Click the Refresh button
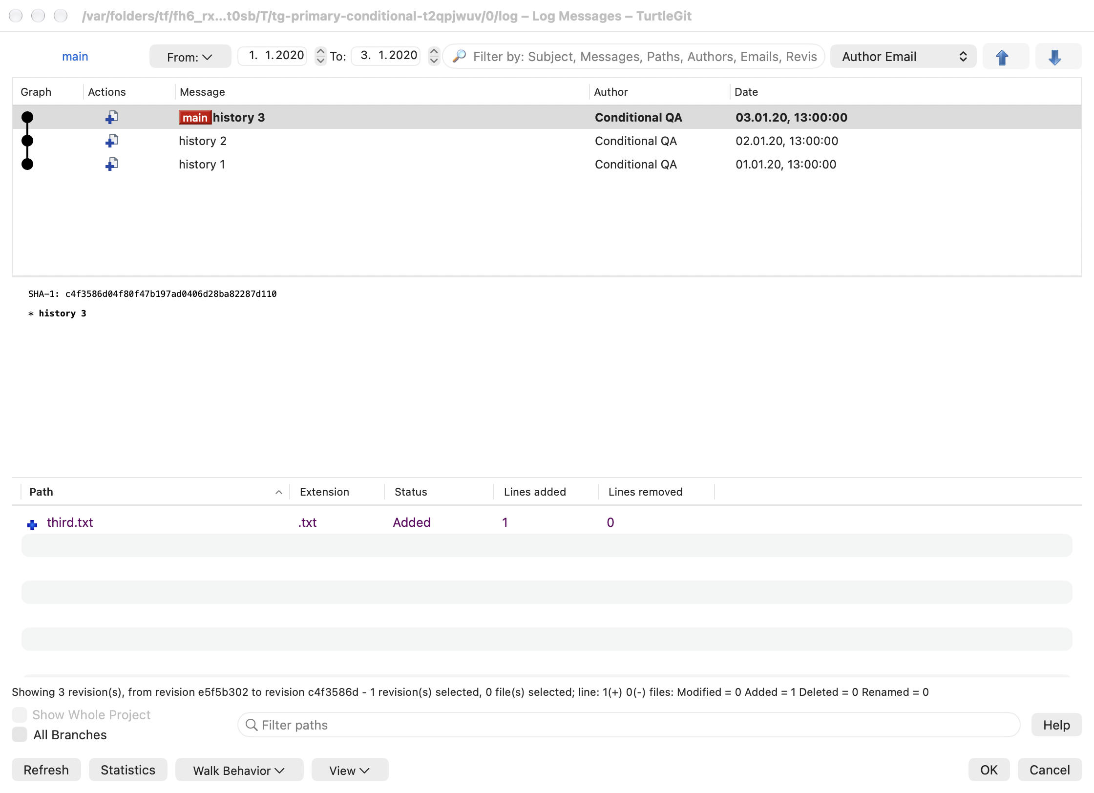This screenshot has height=793, width=1094. pos(46,770)
